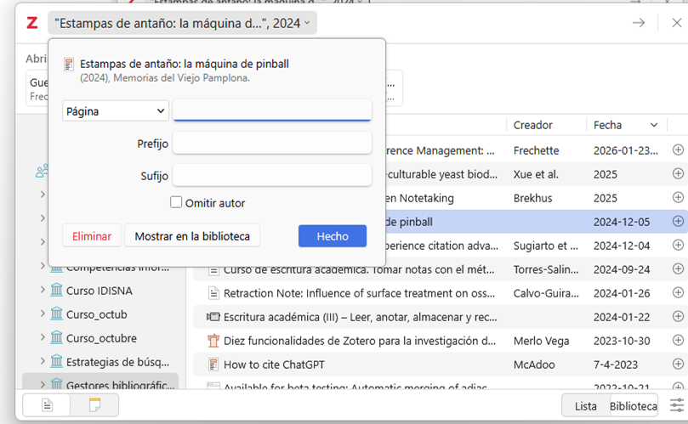Screen dimensions: 688x424
Task: Click the Hecho button
Action: 332,236
